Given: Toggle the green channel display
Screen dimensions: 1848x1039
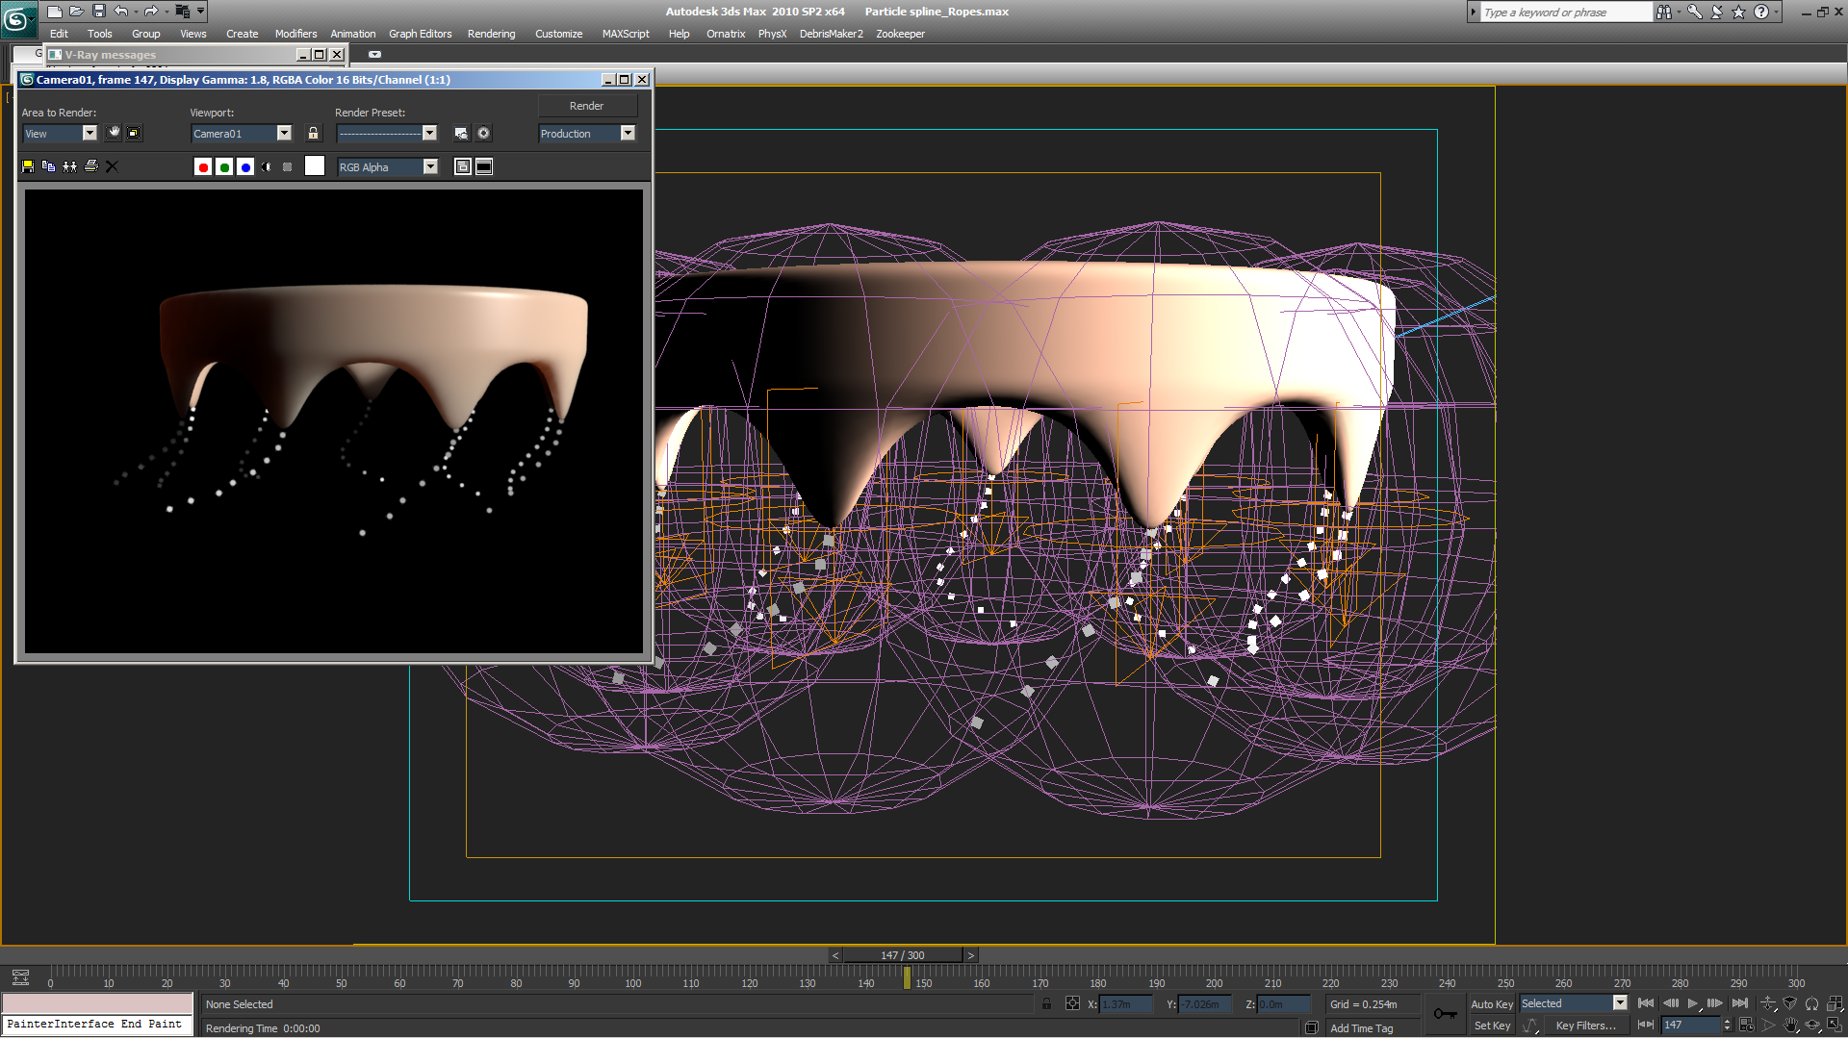Looking at the screenshot, I should (x=224, y=167).
